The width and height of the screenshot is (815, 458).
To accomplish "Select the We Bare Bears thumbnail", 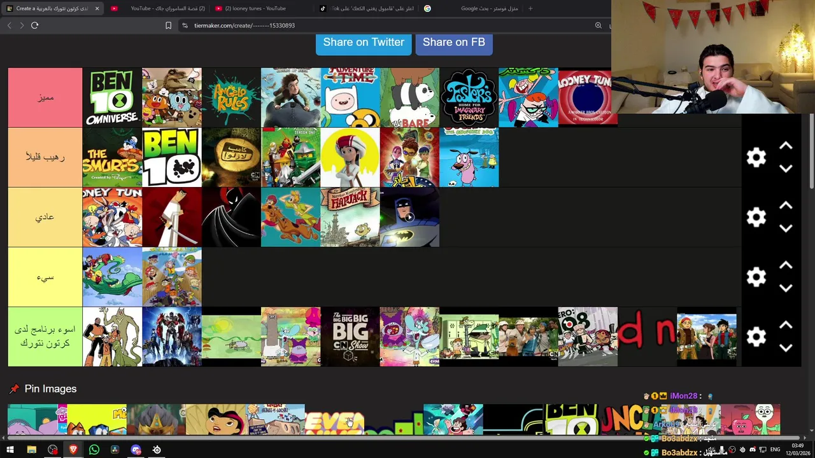I will [409, 97].
